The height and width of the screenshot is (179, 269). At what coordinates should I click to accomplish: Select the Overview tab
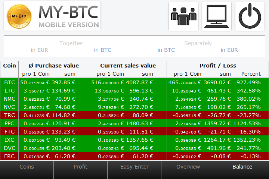pyautogui.click(x=188, y=167)
